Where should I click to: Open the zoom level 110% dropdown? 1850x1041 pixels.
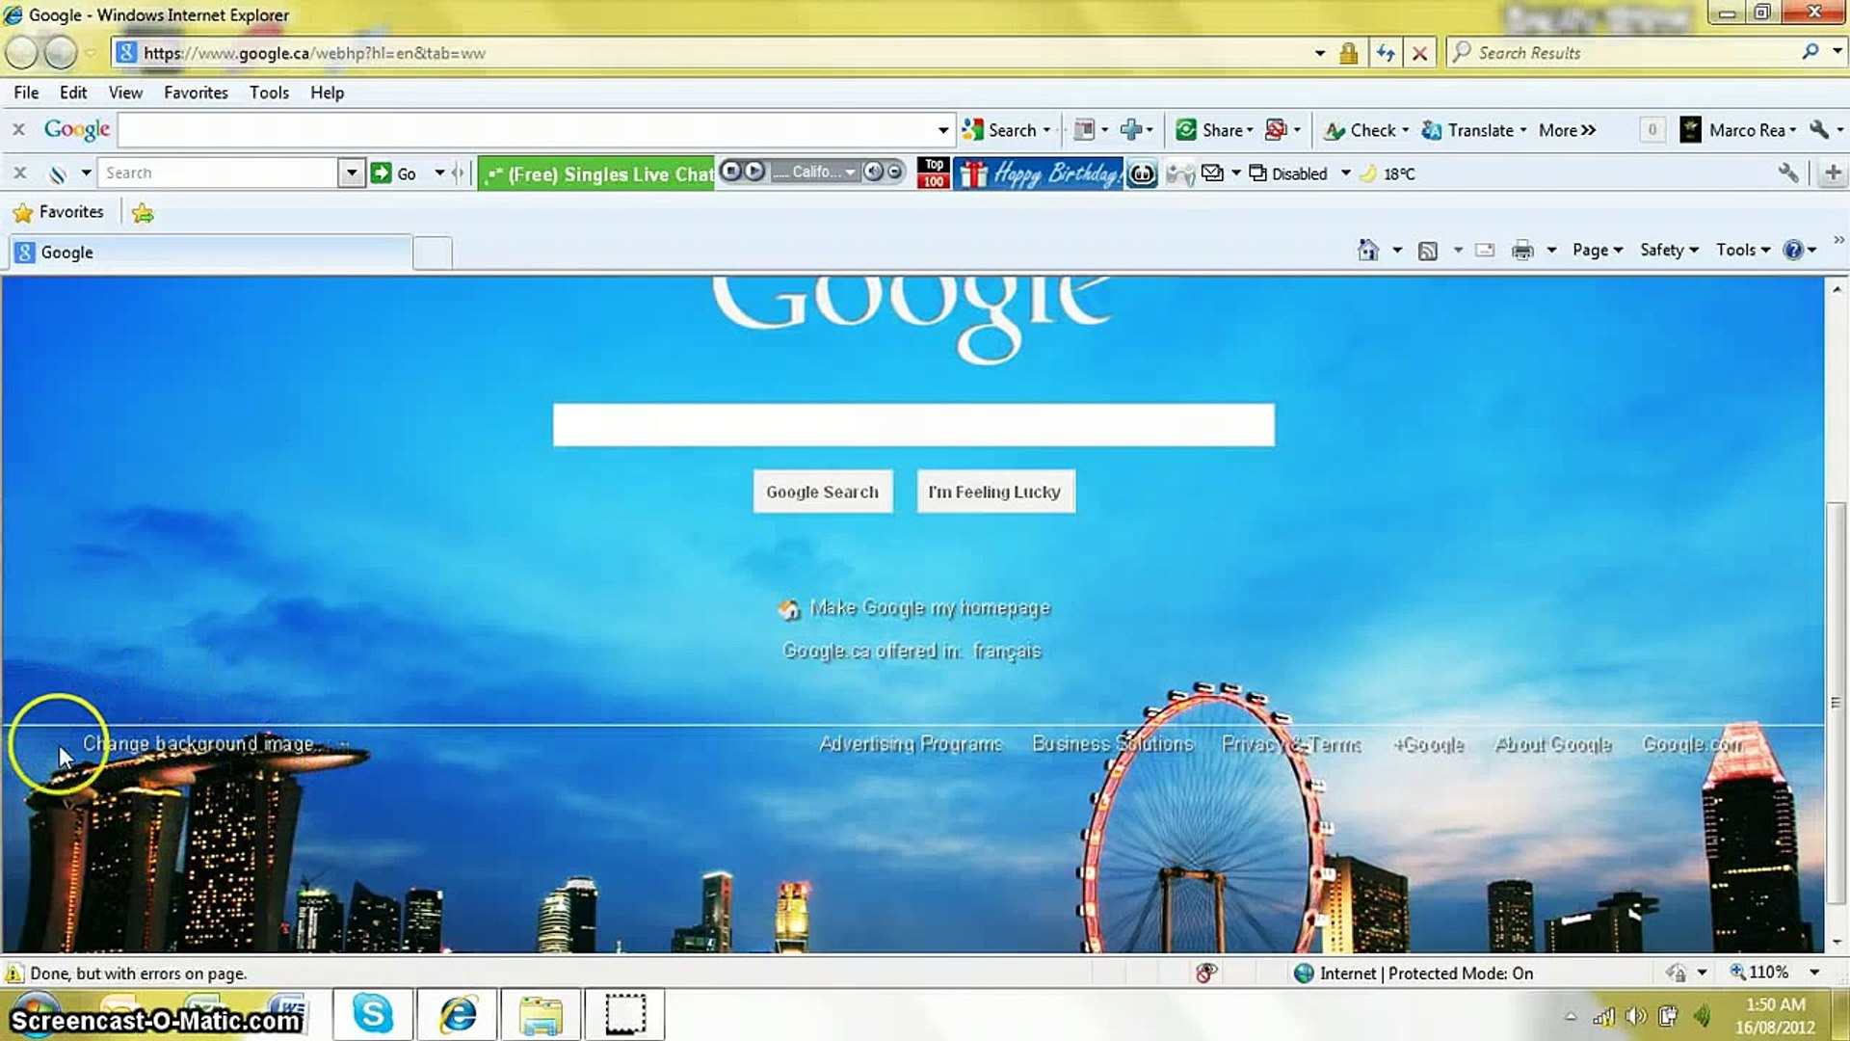pos(1814,973)
